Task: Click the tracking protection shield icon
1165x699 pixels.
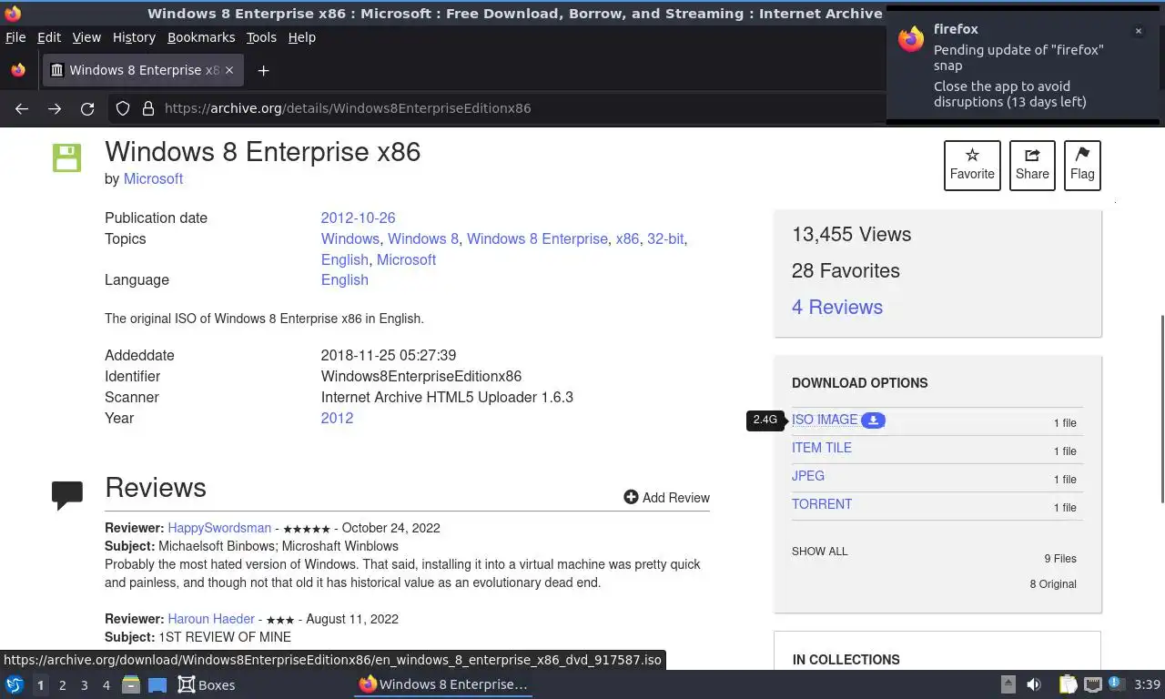Action: (x=123, y=108)
